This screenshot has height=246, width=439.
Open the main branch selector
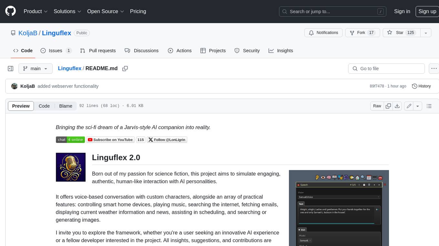tap(35, 69)
